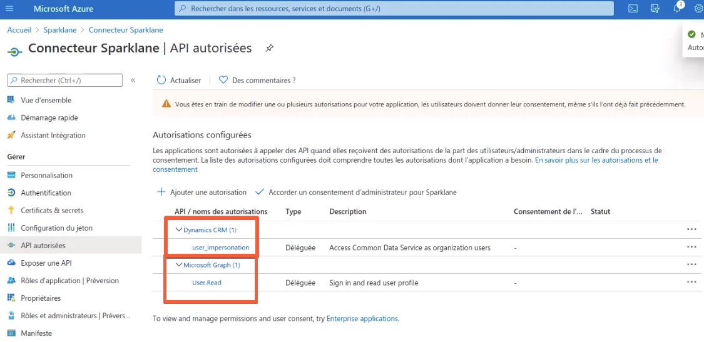Image resolution: width=704 pixels, height=342 pixels.
Task: Open Enterprise applications link
Action: point(362,318)
